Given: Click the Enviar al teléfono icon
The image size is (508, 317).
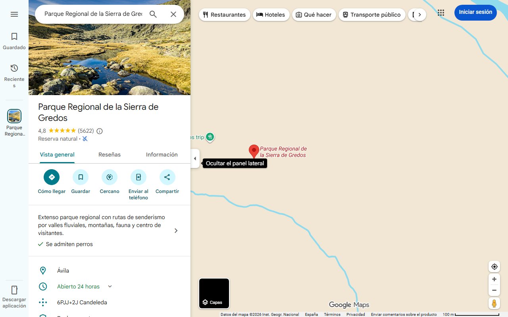Looking at the screenshot, I should click(x=138, y=177).
